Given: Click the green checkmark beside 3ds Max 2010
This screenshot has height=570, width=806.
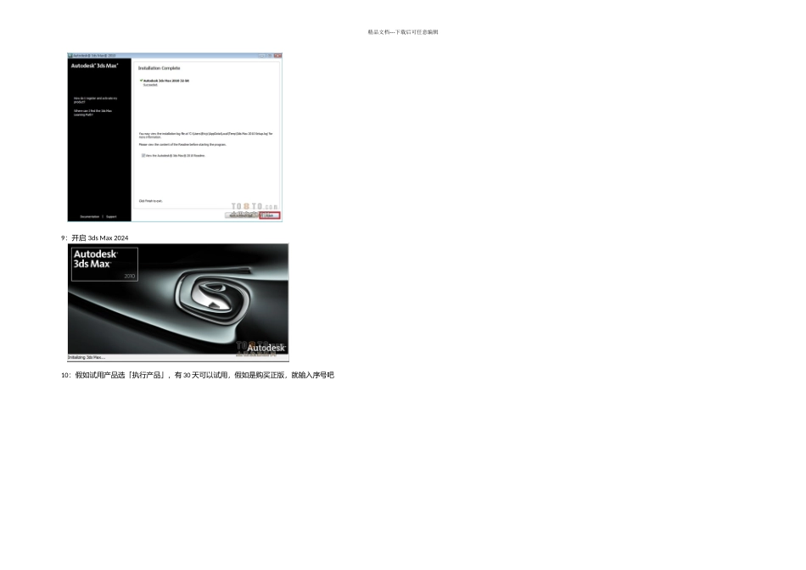Looking at the screenshot, I should 142,81.
